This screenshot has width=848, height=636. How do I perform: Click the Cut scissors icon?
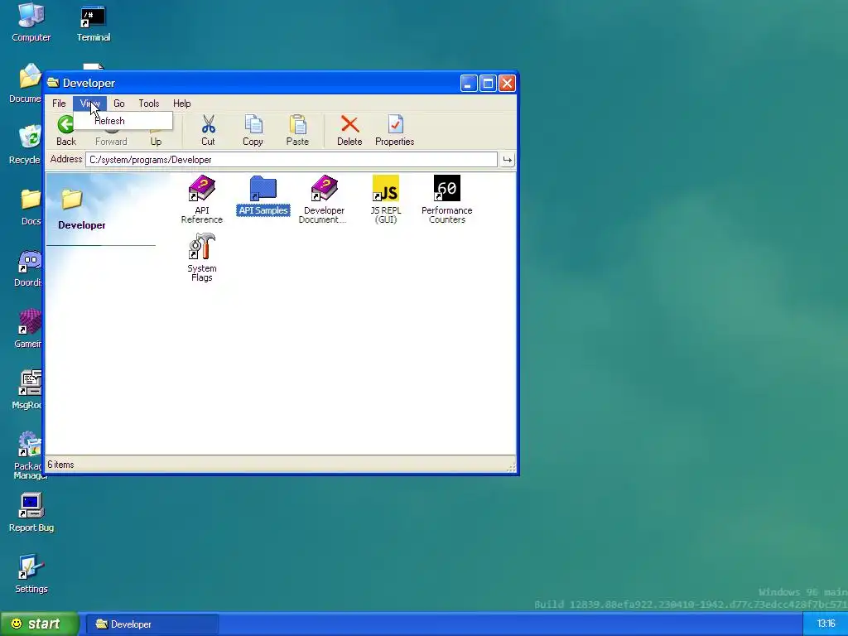point(208,124)
